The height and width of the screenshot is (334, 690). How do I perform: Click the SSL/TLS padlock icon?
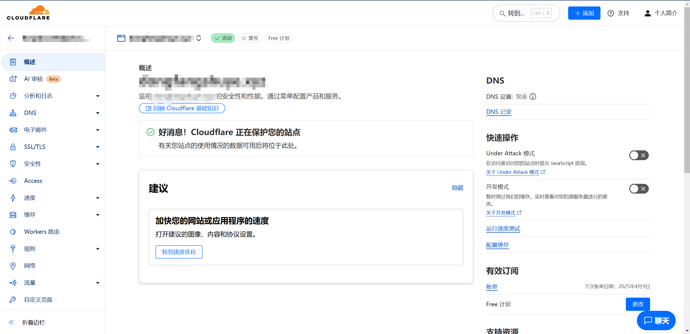(x=13, y=147)
